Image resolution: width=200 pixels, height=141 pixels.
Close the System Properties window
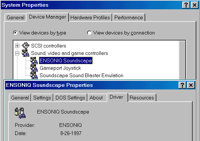coord(194,5)
